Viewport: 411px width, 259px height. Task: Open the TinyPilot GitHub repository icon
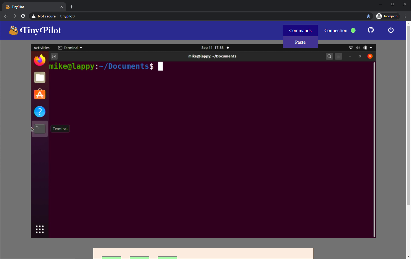[371, 30]
